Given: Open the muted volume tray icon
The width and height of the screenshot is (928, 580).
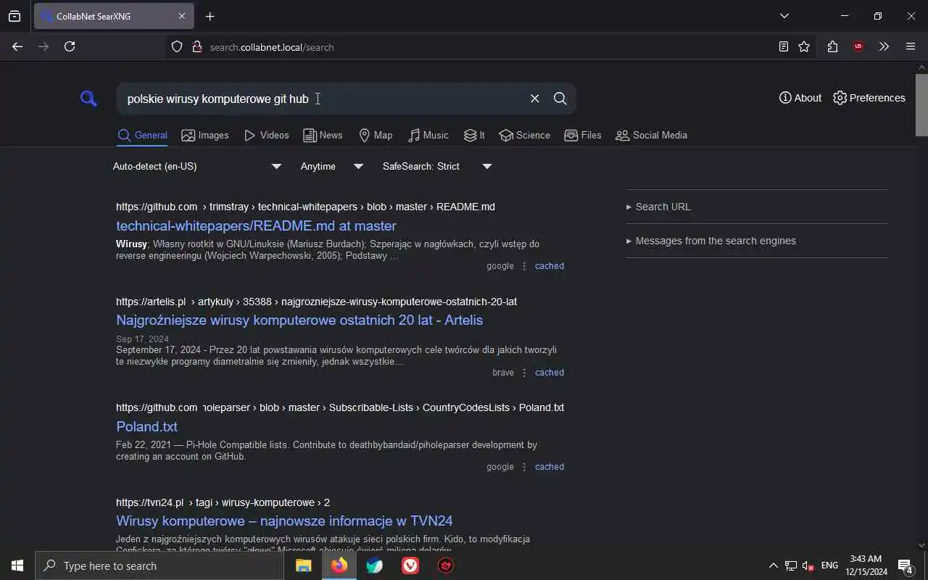Looking at the screenshot, I should click(808, 565).
